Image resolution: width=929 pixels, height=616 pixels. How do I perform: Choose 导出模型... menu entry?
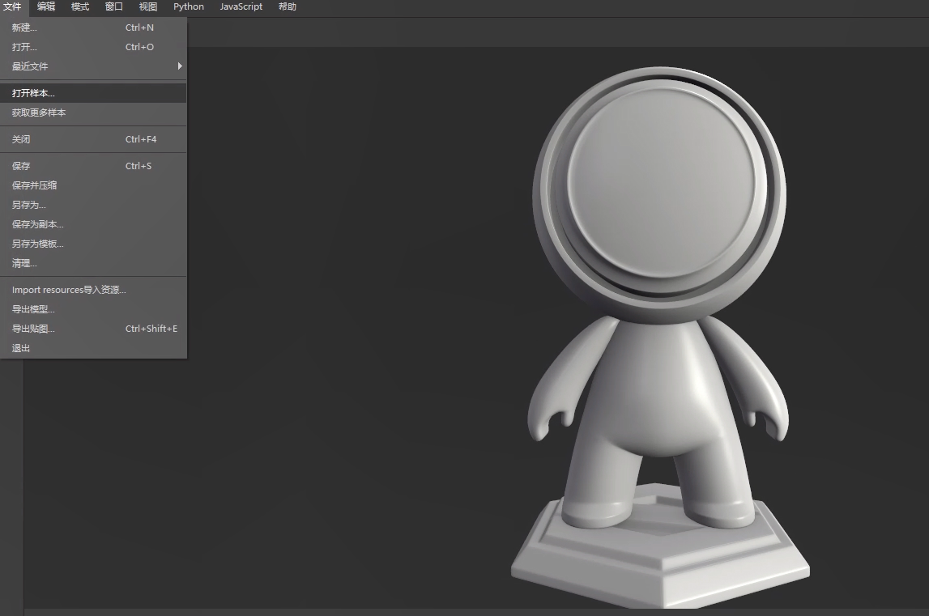click(x=33, y=309)
